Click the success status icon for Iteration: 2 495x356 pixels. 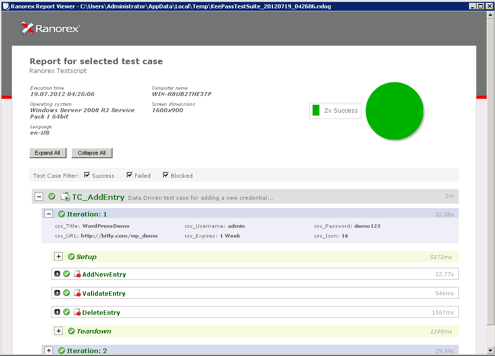(x=62, y=351)
